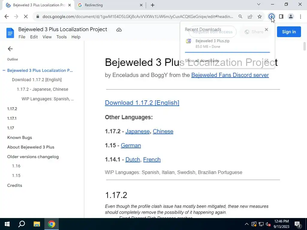Image resolution: width=307 pixels, height=230 pixels.
Task: Open the Dutch download link
Action: click(x=133, y=160)
